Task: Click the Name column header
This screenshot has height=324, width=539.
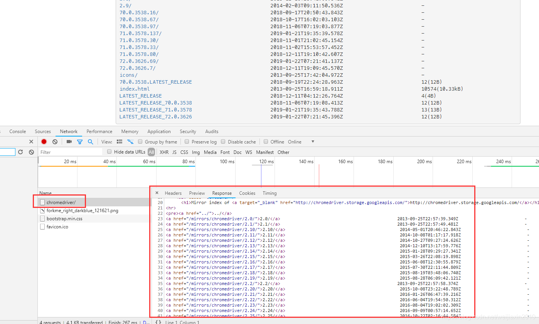Action: point(45,193)
